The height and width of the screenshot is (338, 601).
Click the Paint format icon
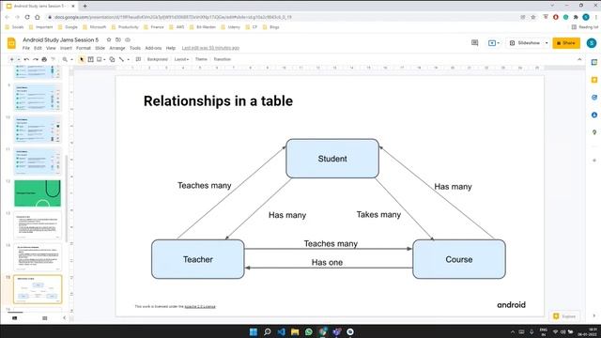(54, 59)
